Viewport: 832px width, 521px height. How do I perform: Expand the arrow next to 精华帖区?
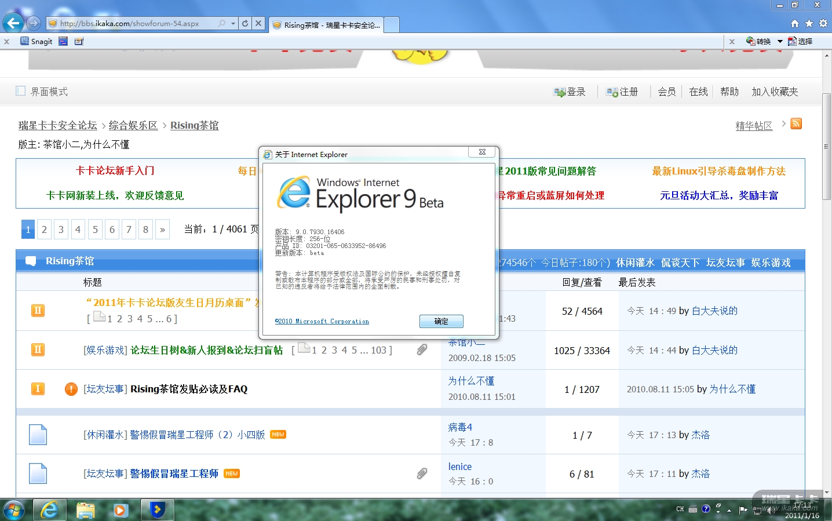pos(784,124)
